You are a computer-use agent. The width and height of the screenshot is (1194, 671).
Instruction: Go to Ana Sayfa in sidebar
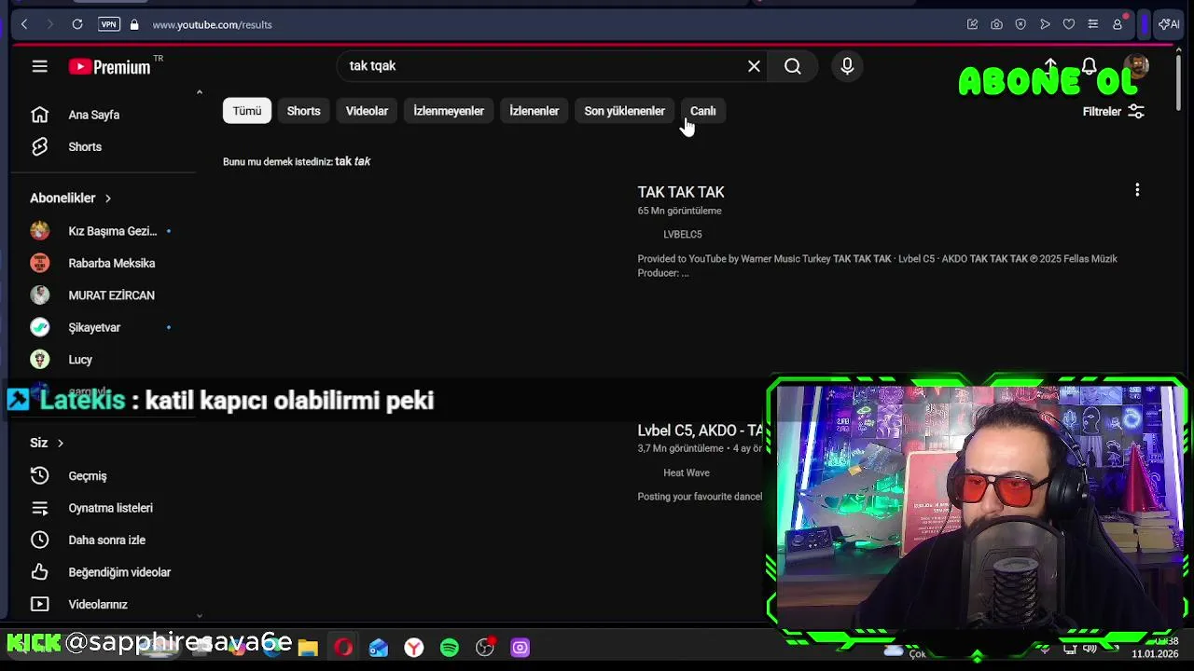104,115
